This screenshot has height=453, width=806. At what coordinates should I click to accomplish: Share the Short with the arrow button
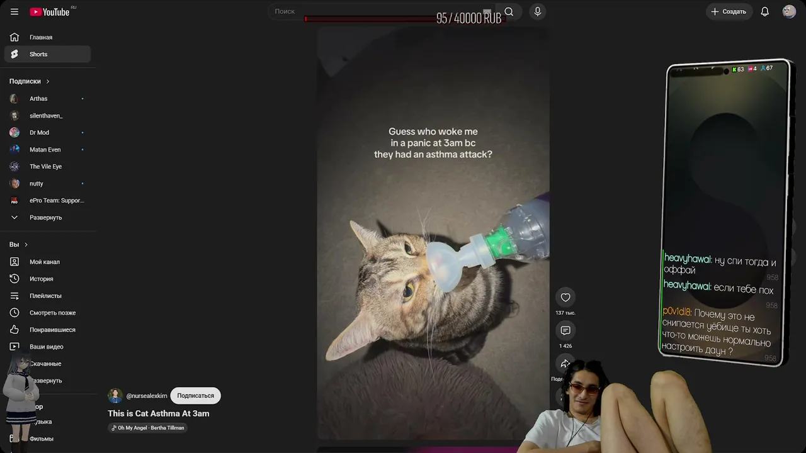coord(565,364)
